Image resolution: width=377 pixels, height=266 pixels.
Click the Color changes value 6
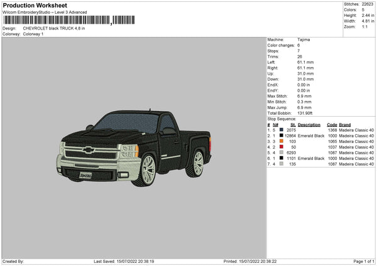click(x=298, y=45)
